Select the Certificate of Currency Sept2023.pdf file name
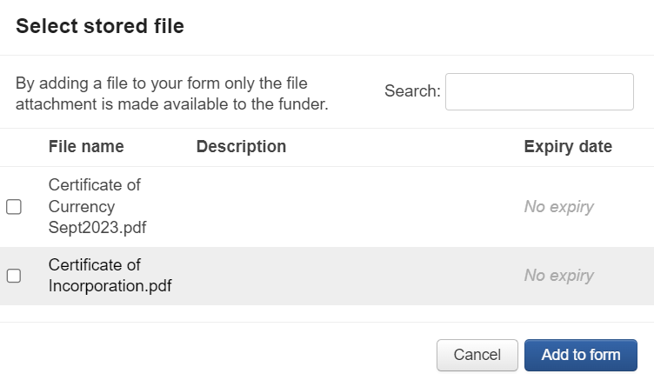 tap(97, 206)
